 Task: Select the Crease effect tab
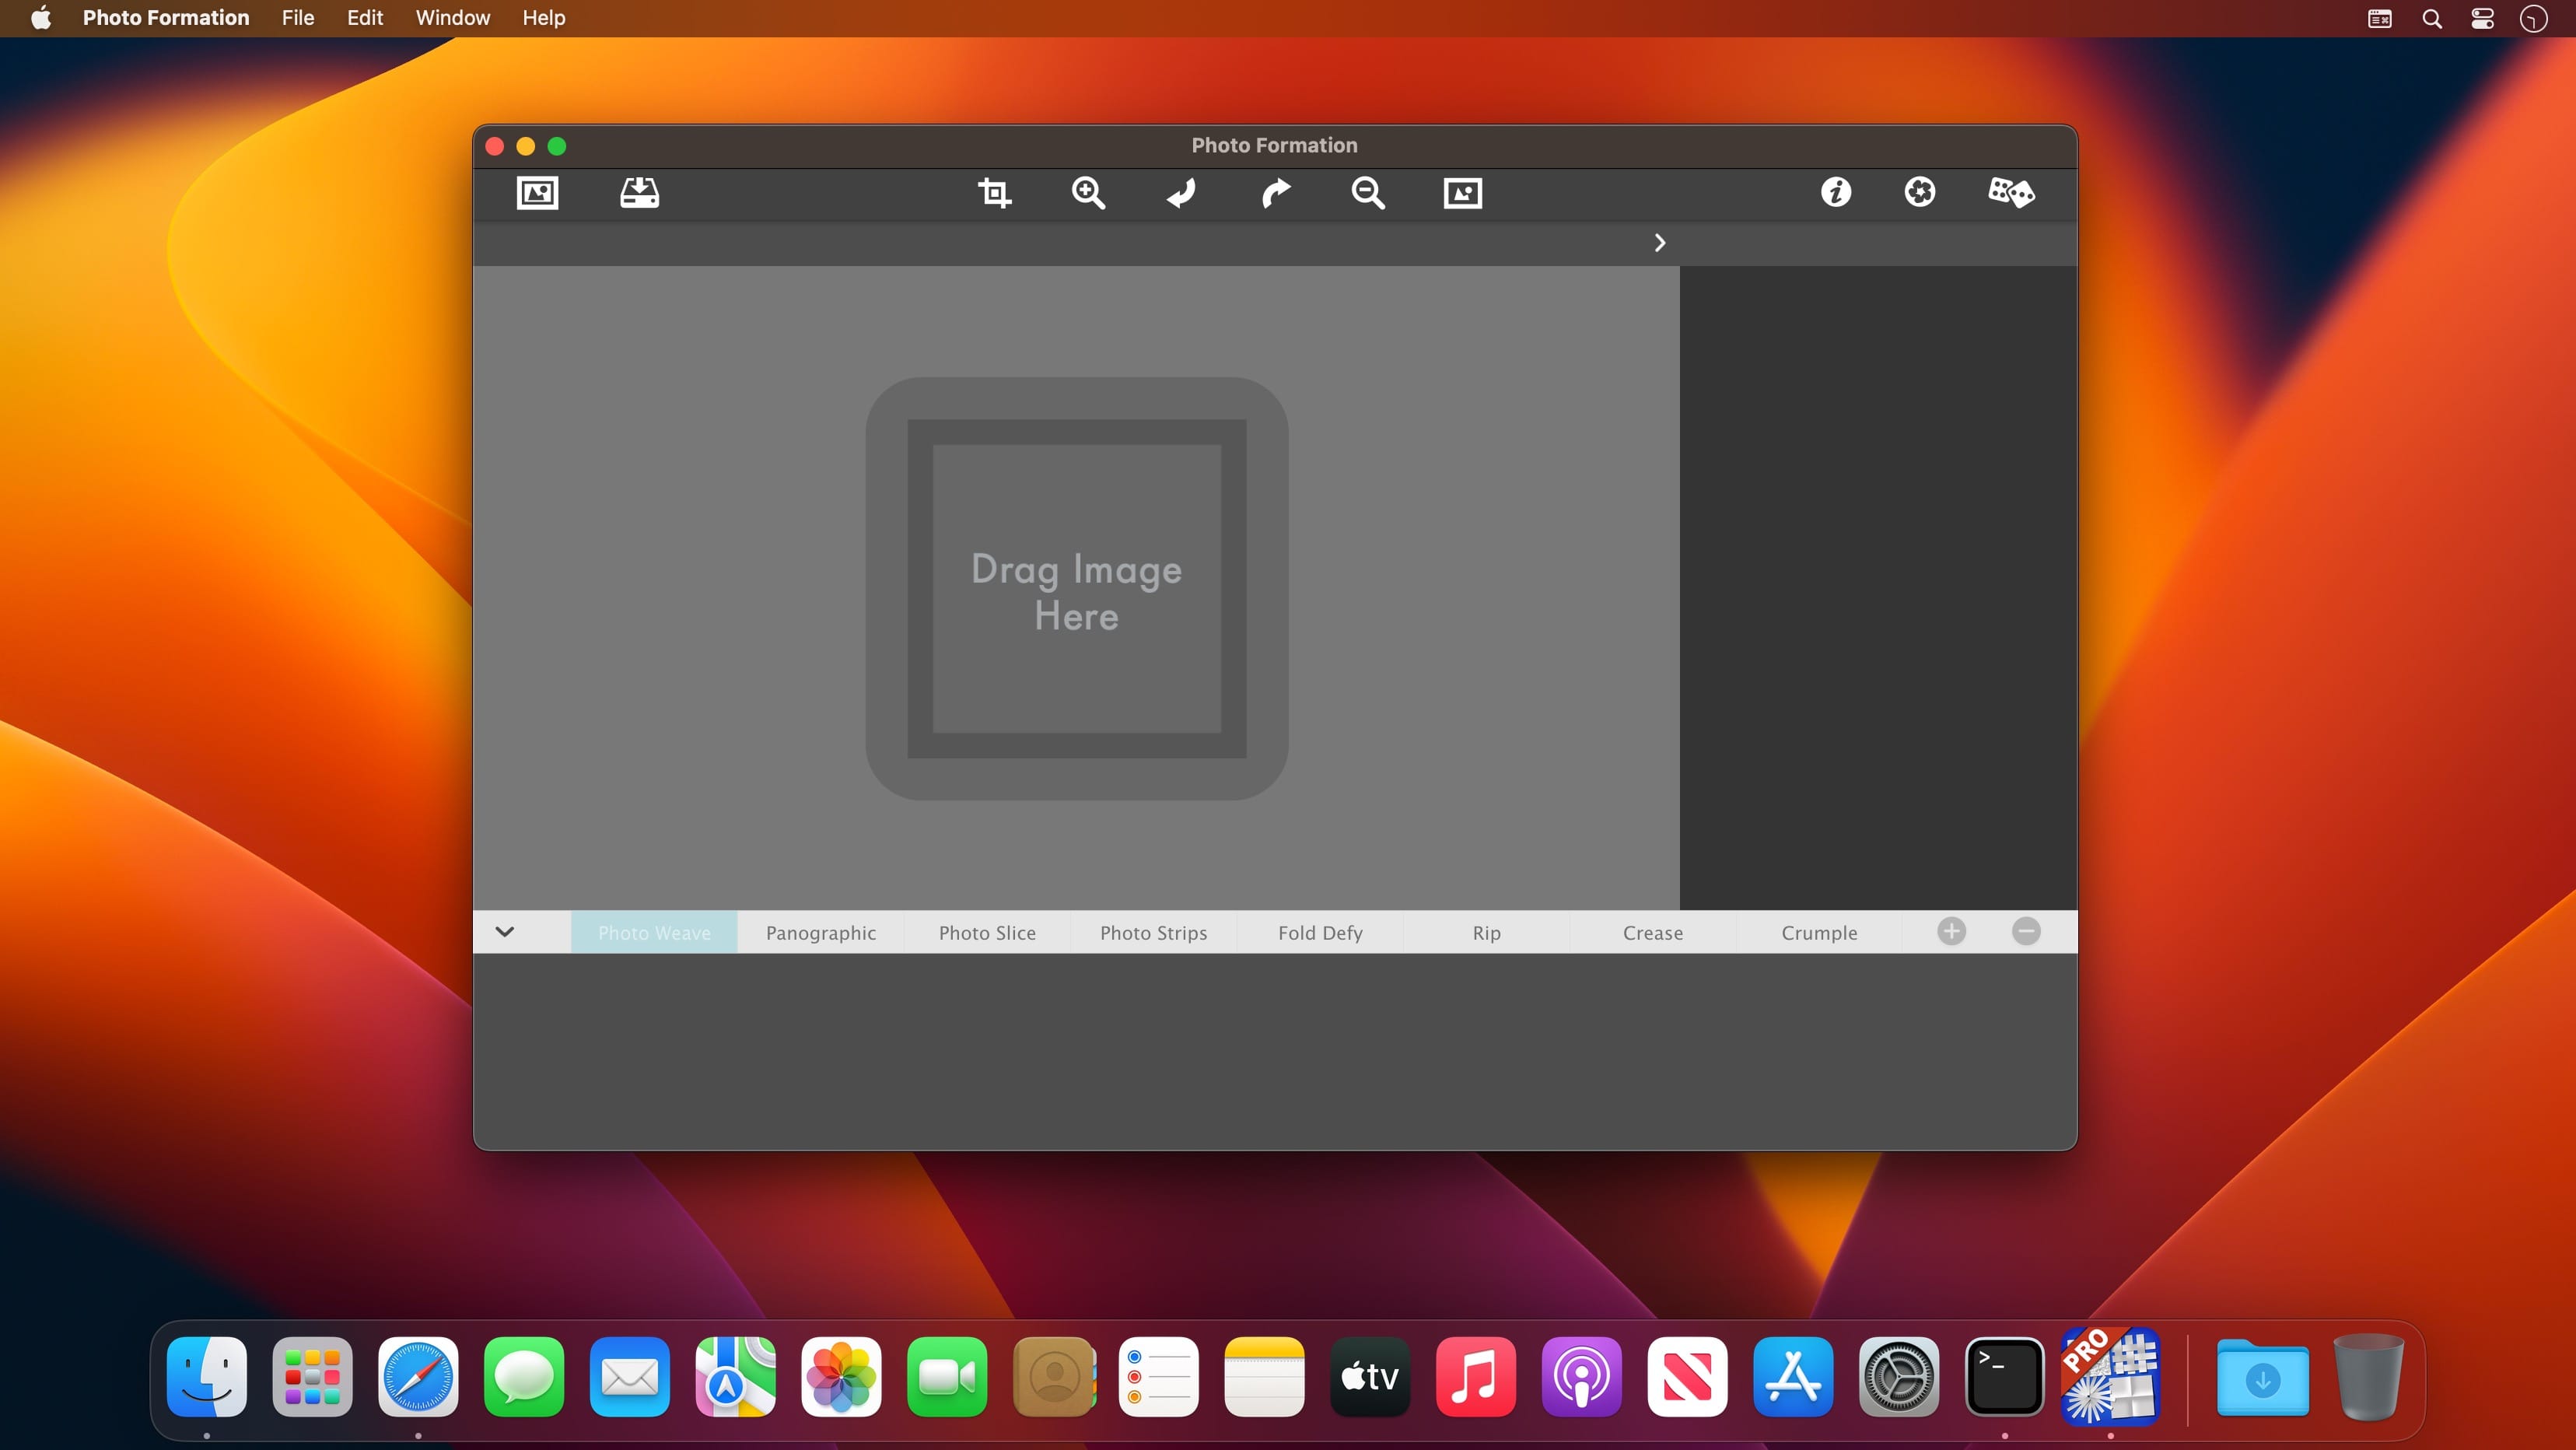[1653, 932]
